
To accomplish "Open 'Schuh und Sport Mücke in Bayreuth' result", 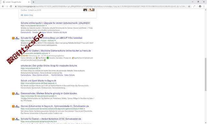I will tap(38, 81).
